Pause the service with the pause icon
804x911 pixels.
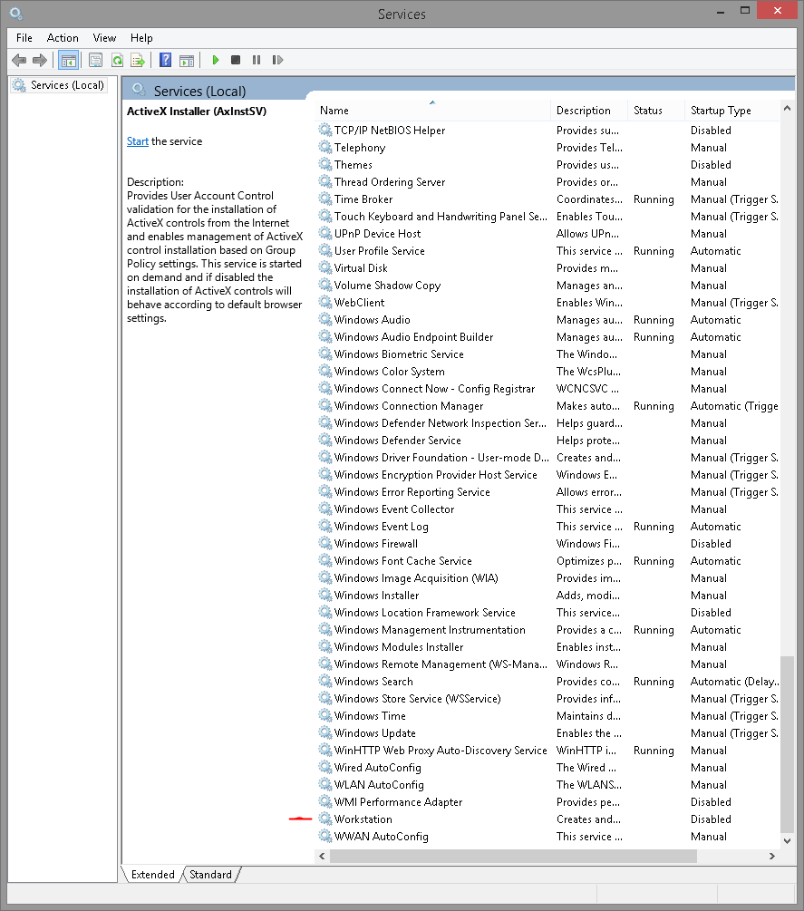coord(257,60)
